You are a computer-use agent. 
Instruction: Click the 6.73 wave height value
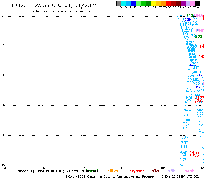click(189, 97)
